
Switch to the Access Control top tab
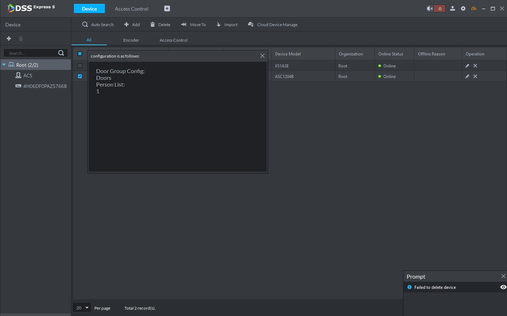click(131, 8)
